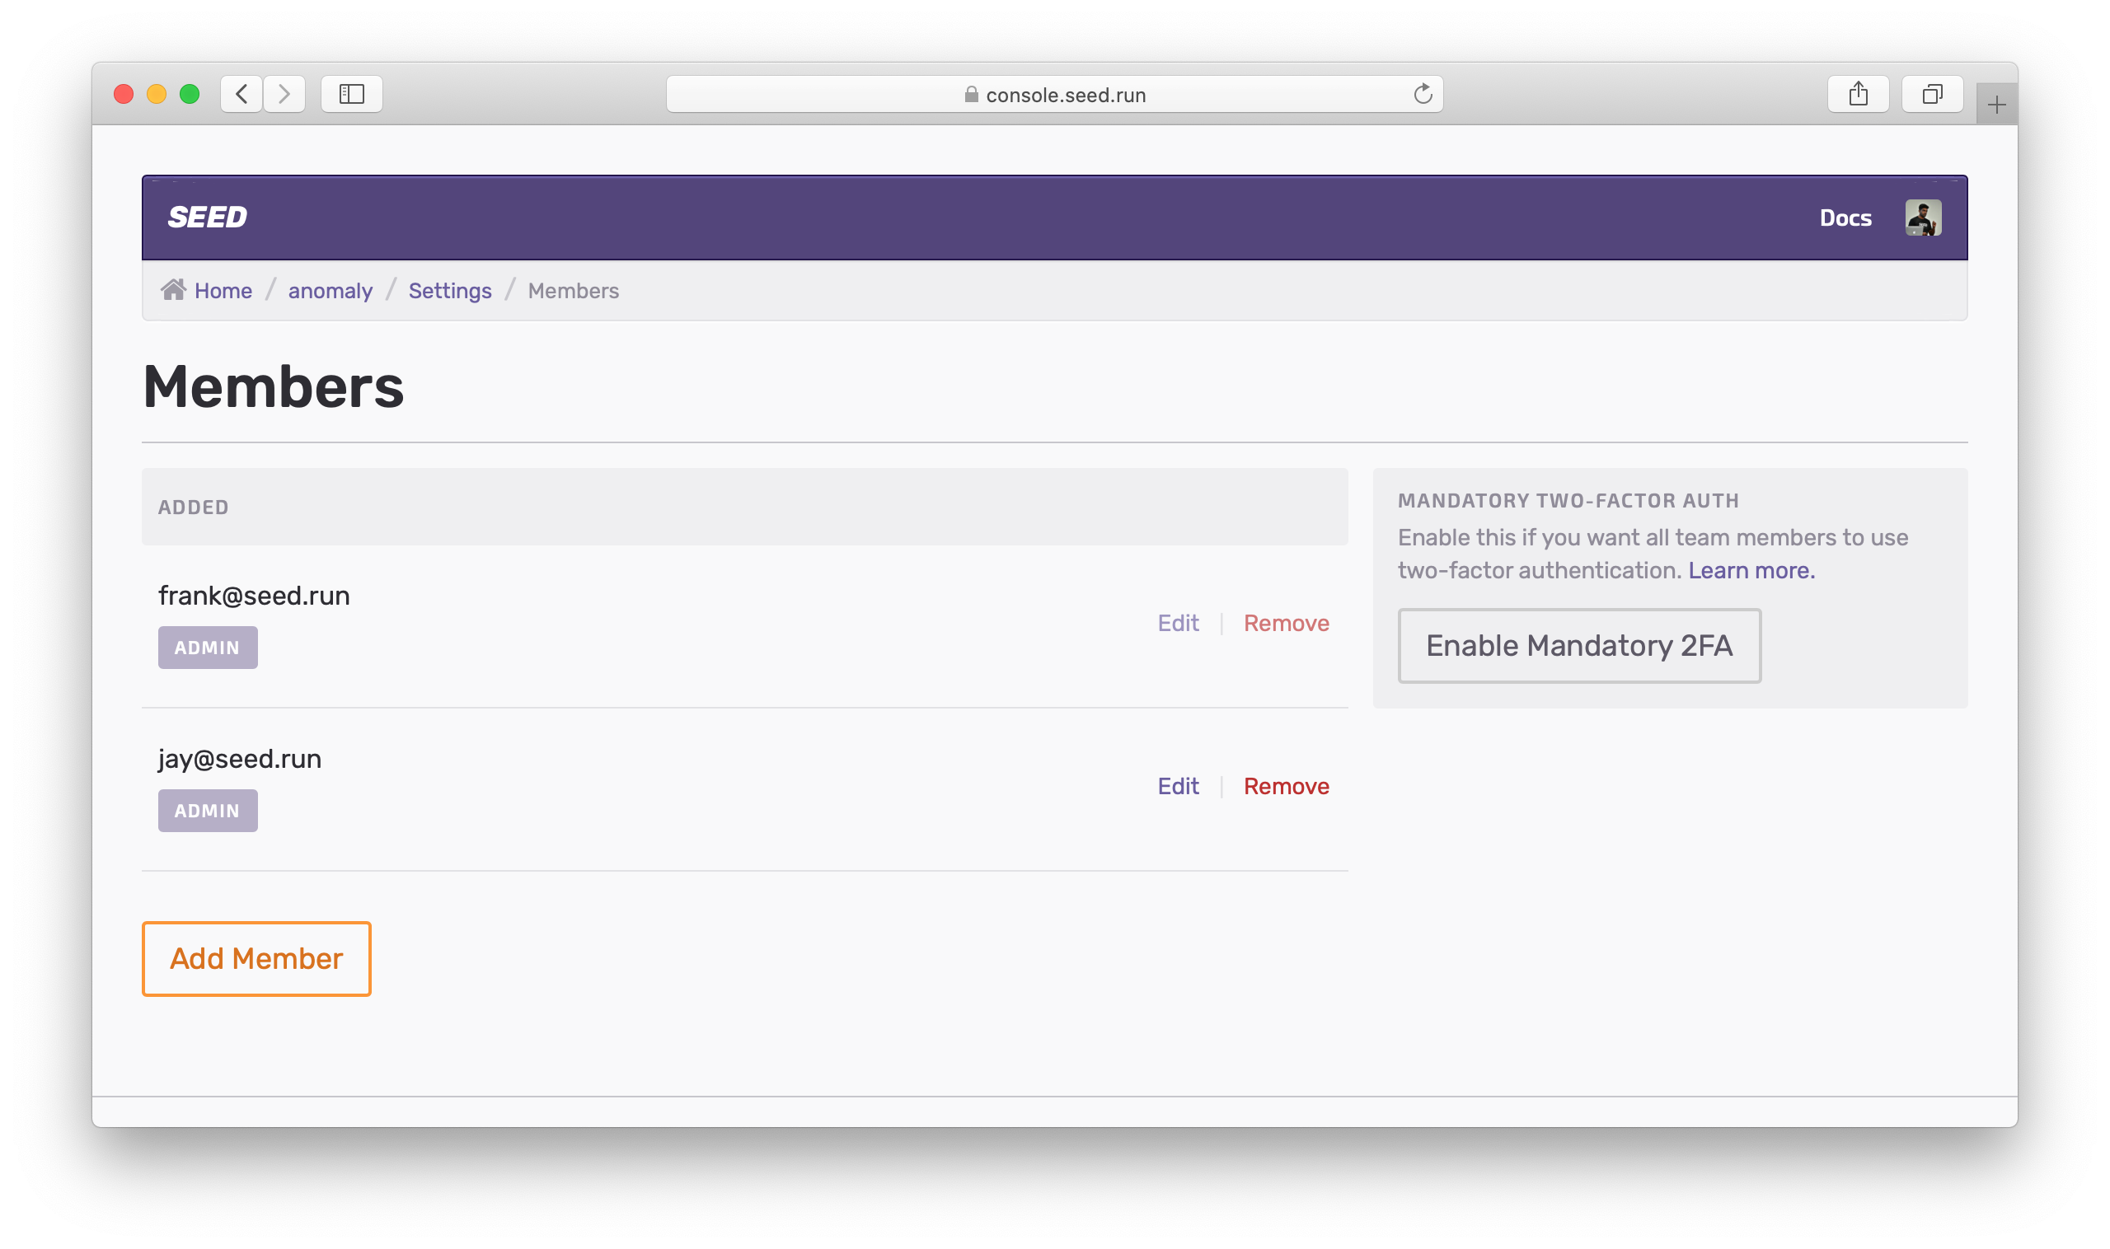Viewport: 2110px width, 1249px height.
Task: Click the SEED logo in header
Action: tap(207, 218)
